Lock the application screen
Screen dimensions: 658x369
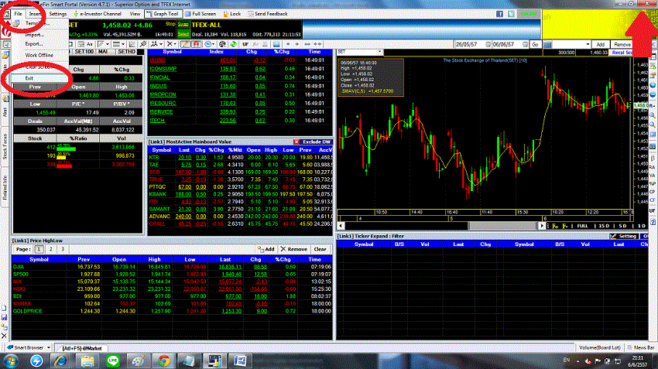coord(232,14)
